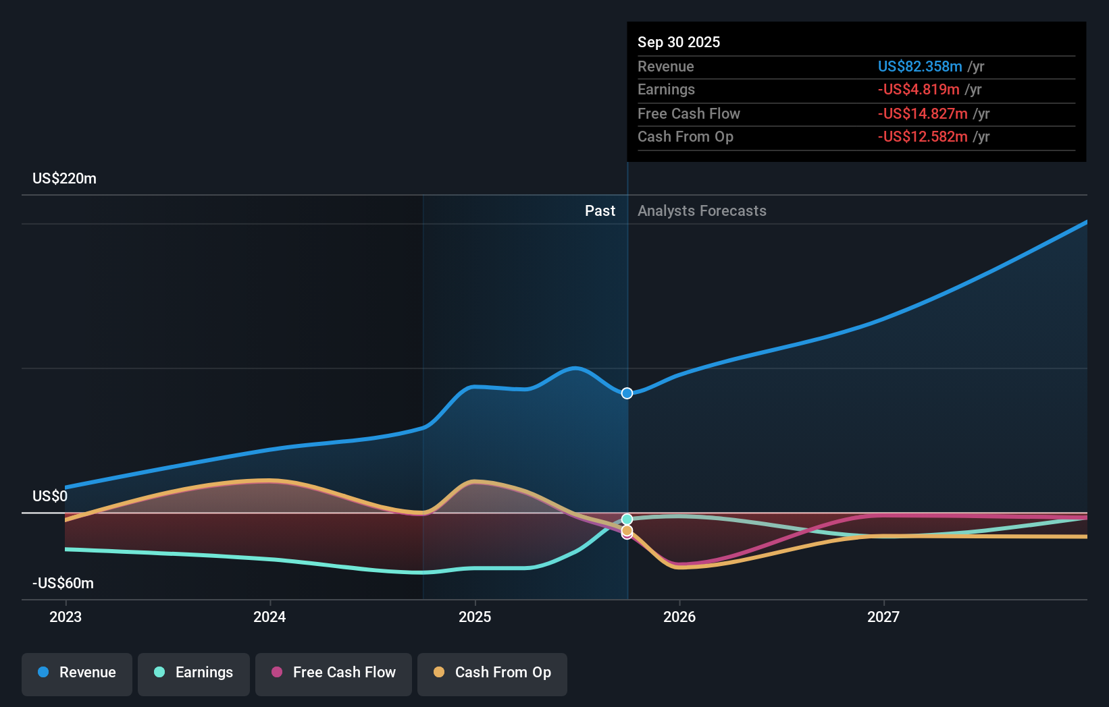Open details for the 2026 forecast region
The image size is (1109, 707).
click(681, 405)
